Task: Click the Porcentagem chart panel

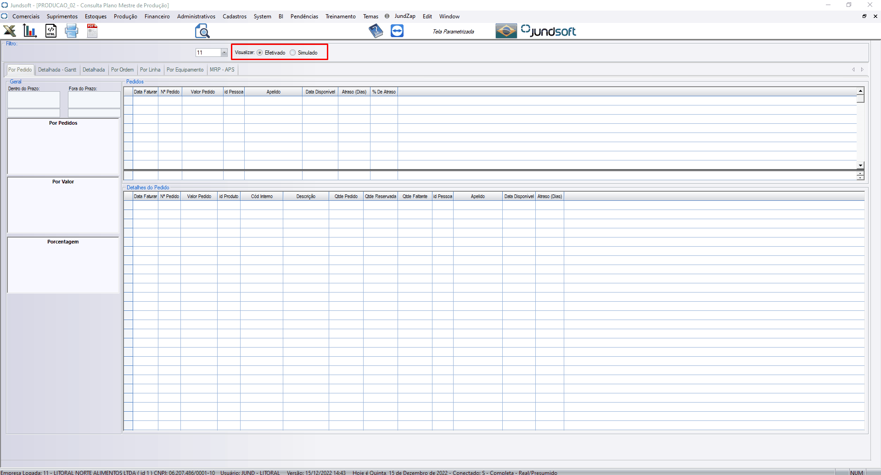Action: (63, 265)
